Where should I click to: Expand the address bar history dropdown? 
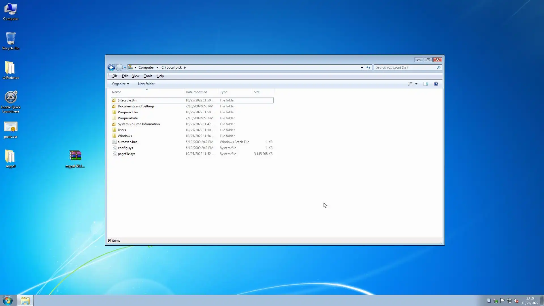362,67
